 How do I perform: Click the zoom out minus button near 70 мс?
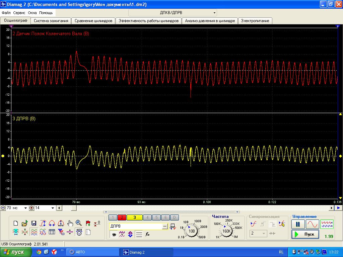[x=3, y=208]
